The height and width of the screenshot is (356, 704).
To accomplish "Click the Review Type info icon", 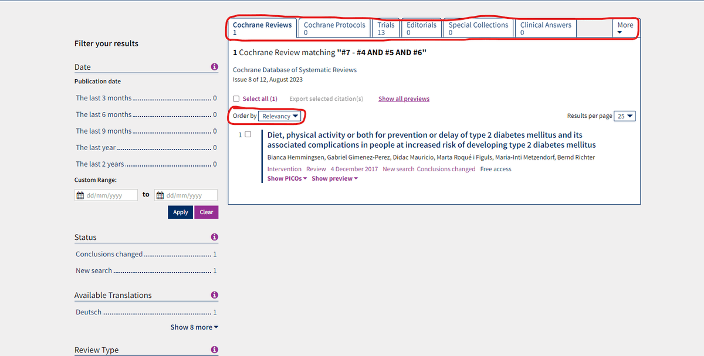I will [214, 350].
